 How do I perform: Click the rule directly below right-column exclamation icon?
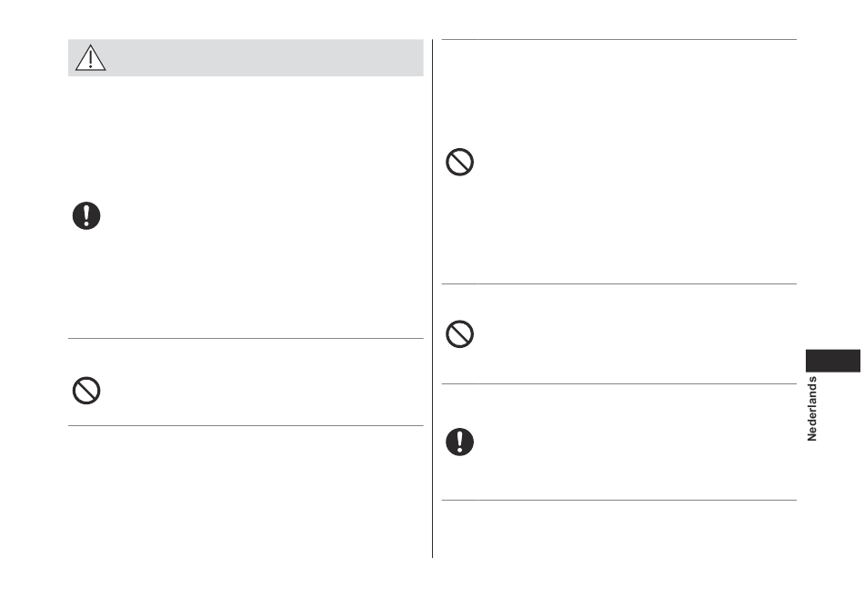pos(619,501)
